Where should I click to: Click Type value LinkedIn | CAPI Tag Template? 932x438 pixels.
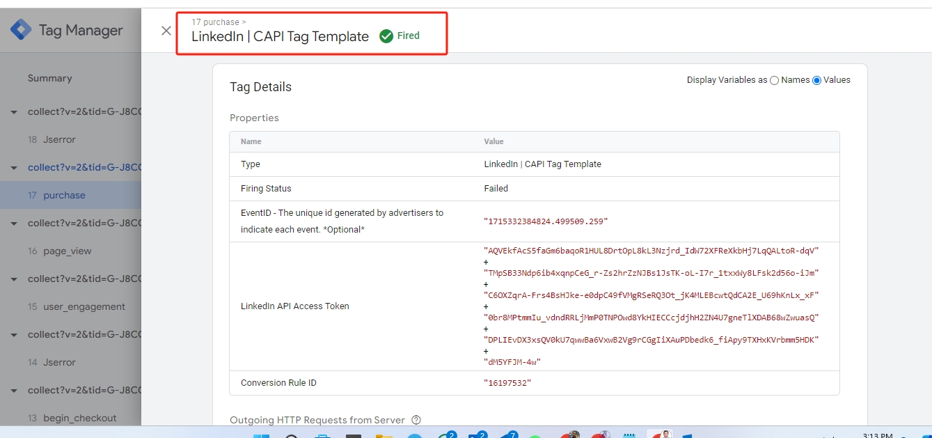542,164
